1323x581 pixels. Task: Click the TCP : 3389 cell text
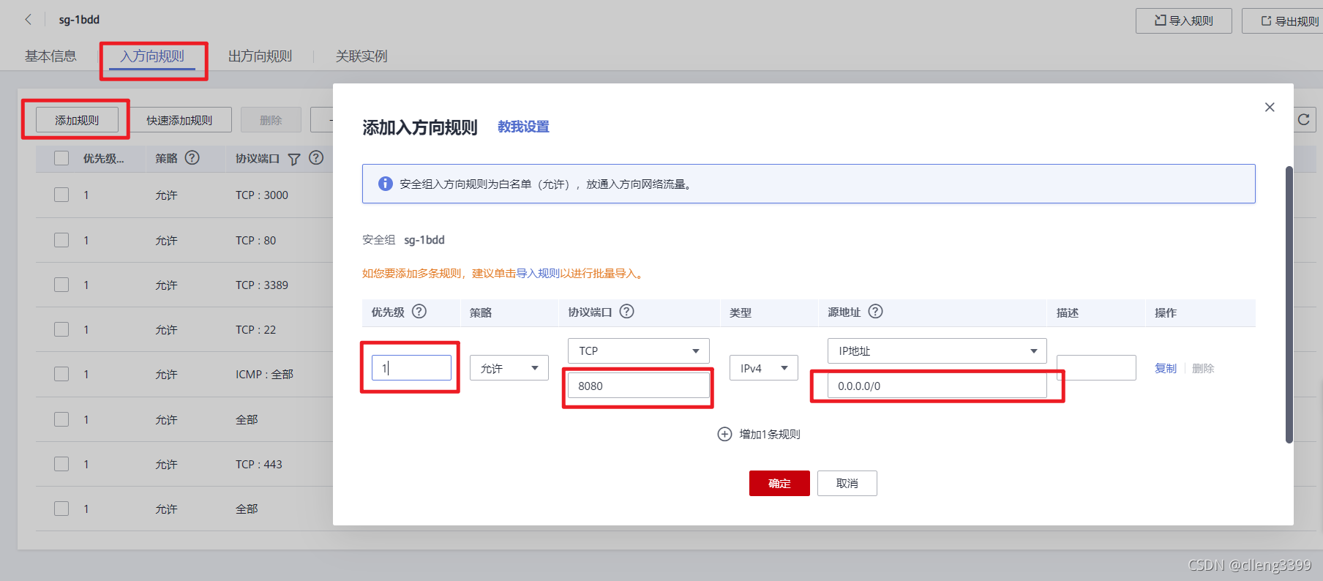(262, 285)
